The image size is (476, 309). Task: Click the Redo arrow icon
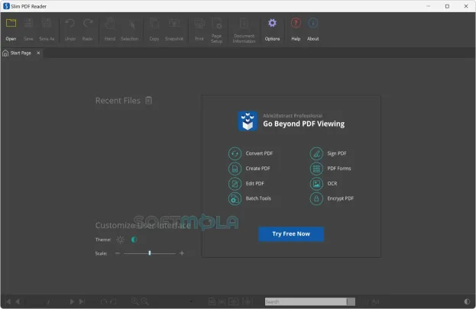pos(88,24)
